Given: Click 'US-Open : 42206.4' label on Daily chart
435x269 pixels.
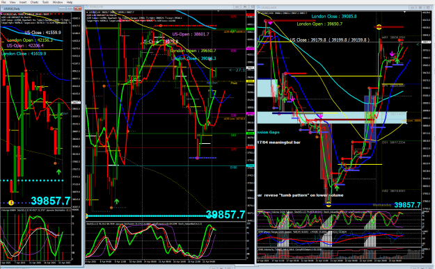Looking at the screenshot, I should 25,45.
